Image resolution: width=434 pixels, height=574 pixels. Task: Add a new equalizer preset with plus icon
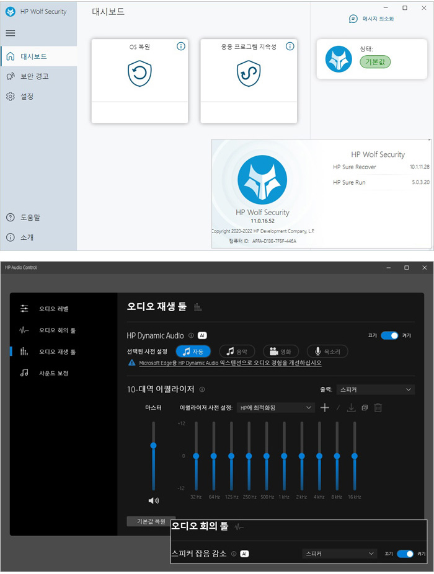click(x=324, y=407)
